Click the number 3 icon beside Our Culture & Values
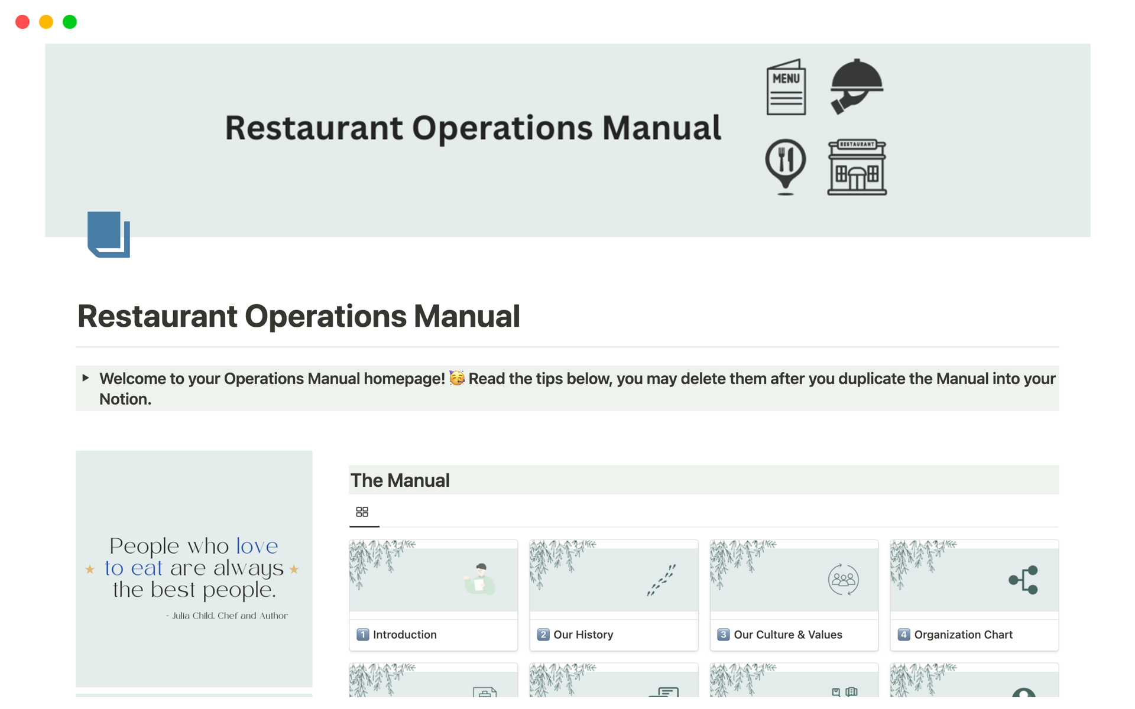The width and height of the screenshot is (1135, 709). (724, 635)
